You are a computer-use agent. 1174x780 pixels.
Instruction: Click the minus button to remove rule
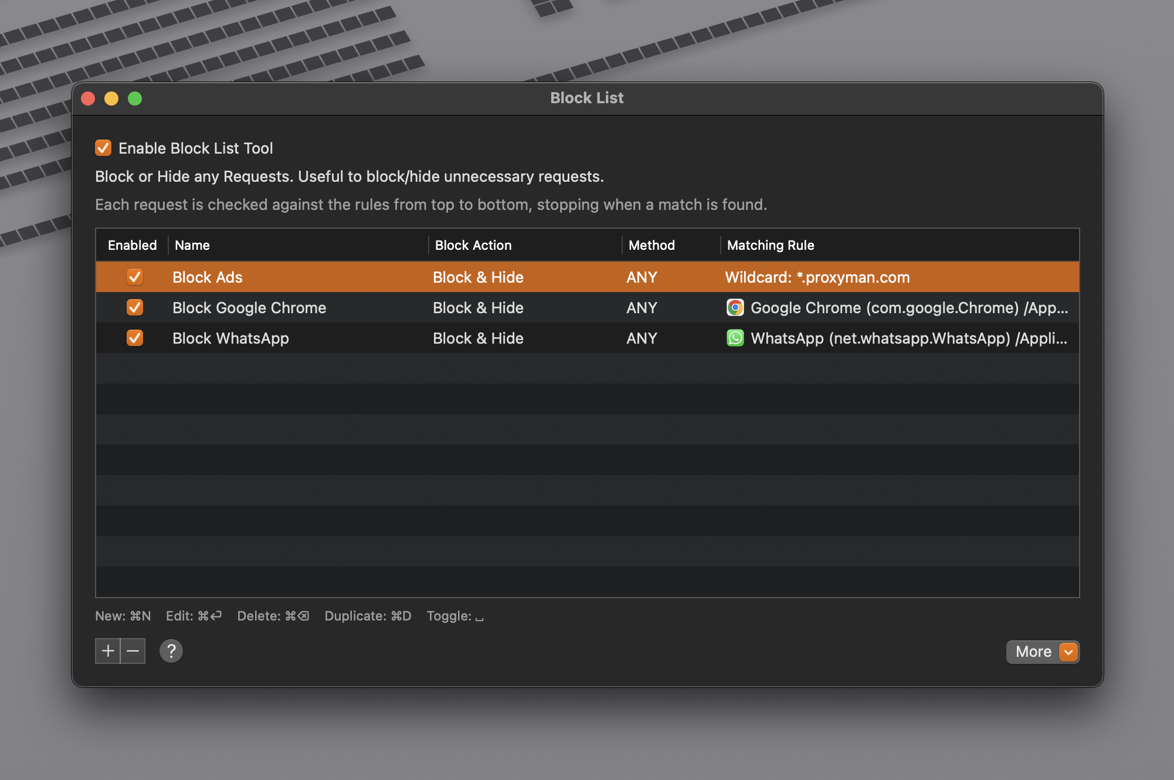coord(133,651)
